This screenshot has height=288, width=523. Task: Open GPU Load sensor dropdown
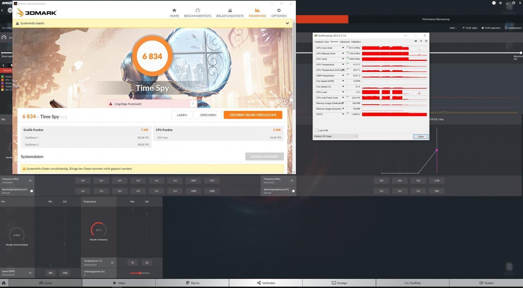pyautogui.click(x=343, y=92)
